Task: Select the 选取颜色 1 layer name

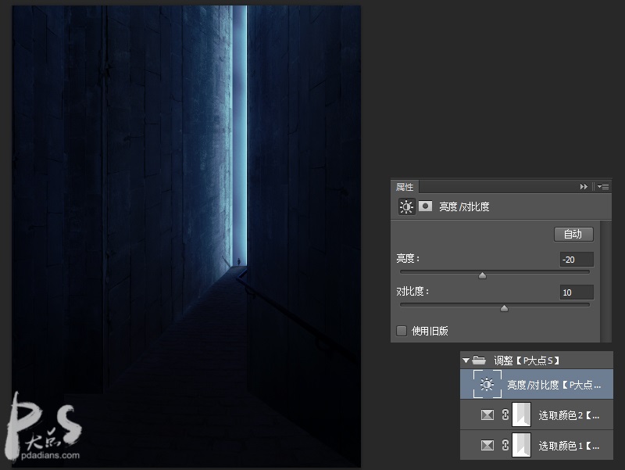Action: coord(569,446)
